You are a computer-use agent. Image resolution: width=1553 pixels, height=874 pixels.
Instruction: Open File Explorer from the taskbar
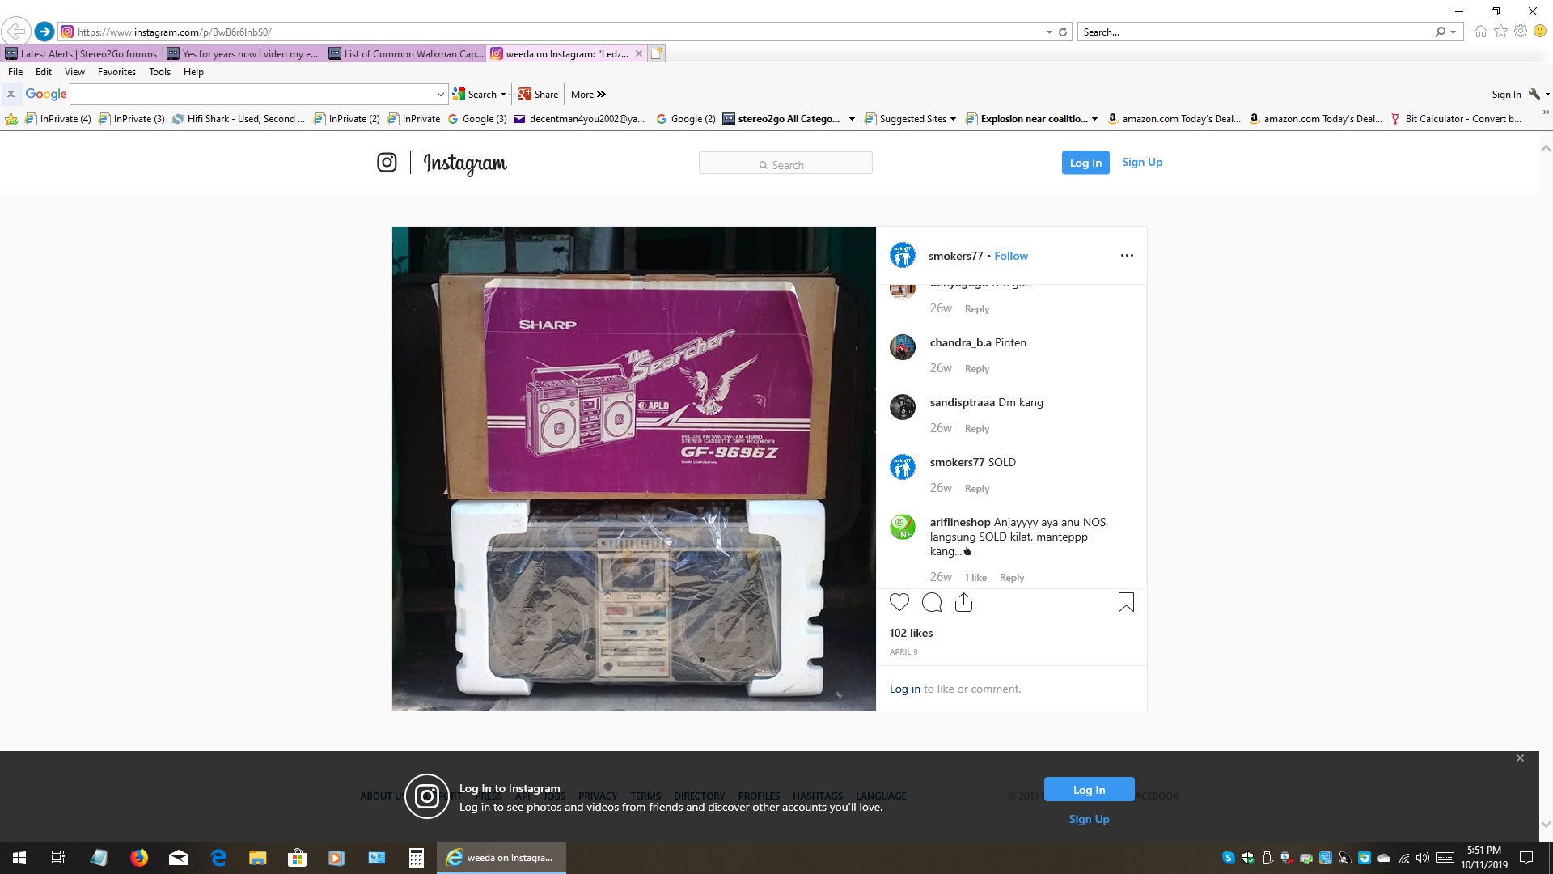[x=258, y=858]
